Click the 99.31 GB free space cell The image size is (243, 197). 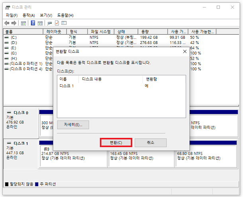[177, 37]
